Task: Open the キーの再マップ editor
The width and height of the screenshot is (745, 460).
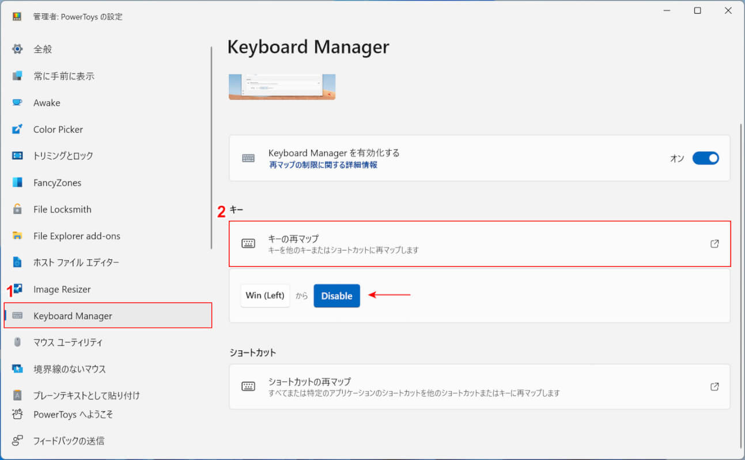Action: coord(479,244)
